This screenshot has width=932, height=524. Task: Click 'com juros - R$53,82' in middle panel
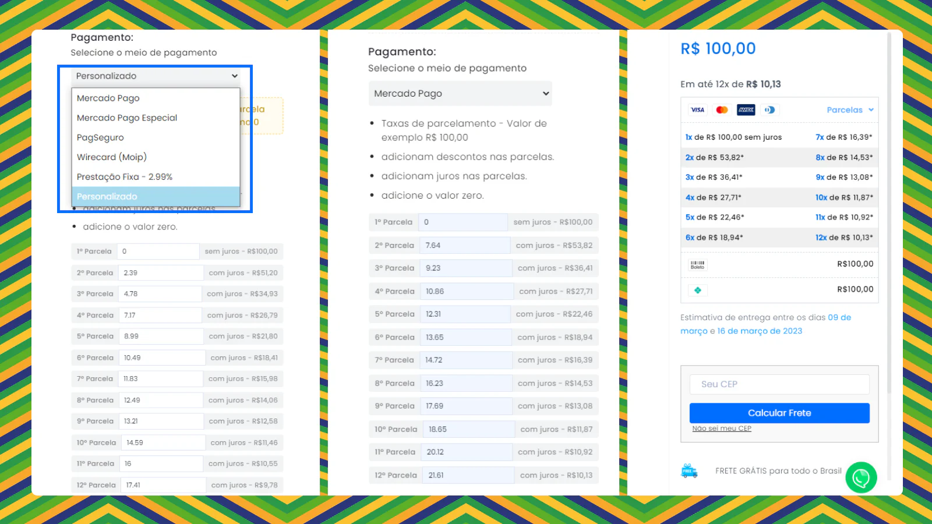tap(554, 246)
